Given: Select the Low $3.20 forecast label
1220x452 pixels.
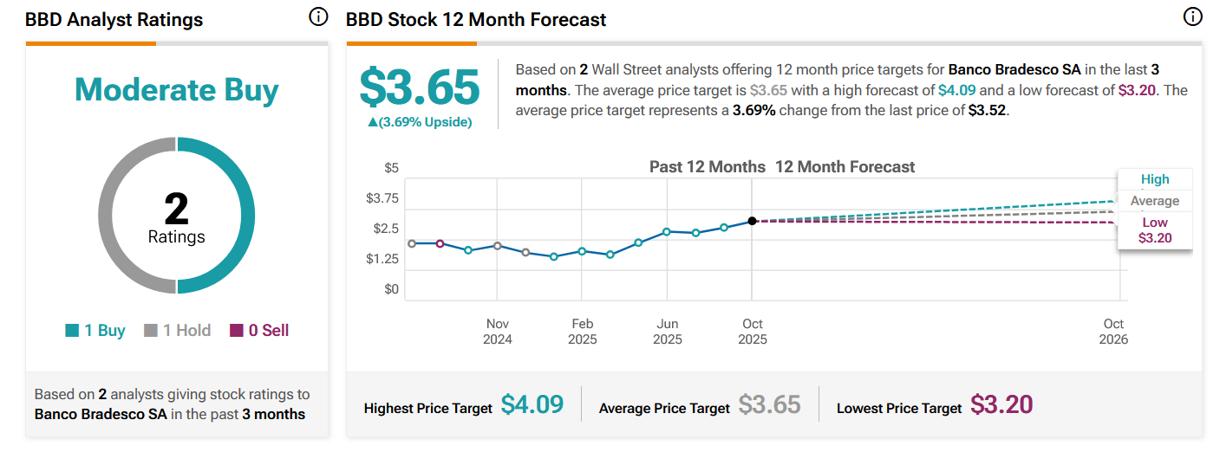Looking at the screenshot, I should 1155,230.
